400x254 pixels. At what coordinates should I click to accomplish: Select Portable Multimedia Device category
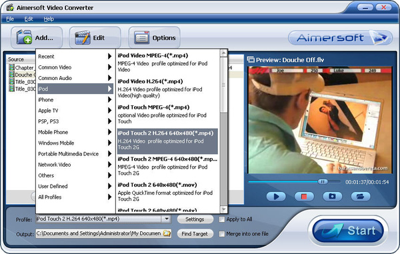pyautogui.click(x=75, y=154)
